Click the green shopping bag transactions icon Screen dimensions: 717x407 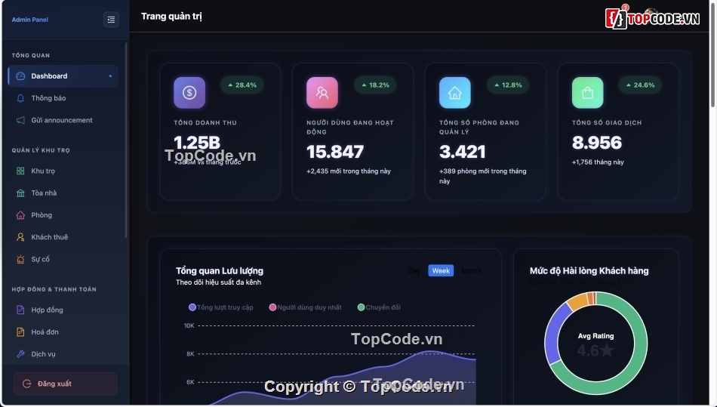click(588, 93)
